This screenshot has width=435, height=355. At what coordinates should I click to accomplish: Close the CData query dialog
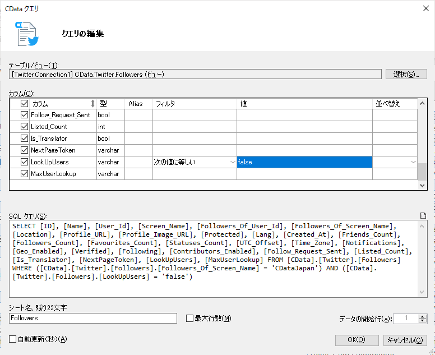click(x=426, y=8)
